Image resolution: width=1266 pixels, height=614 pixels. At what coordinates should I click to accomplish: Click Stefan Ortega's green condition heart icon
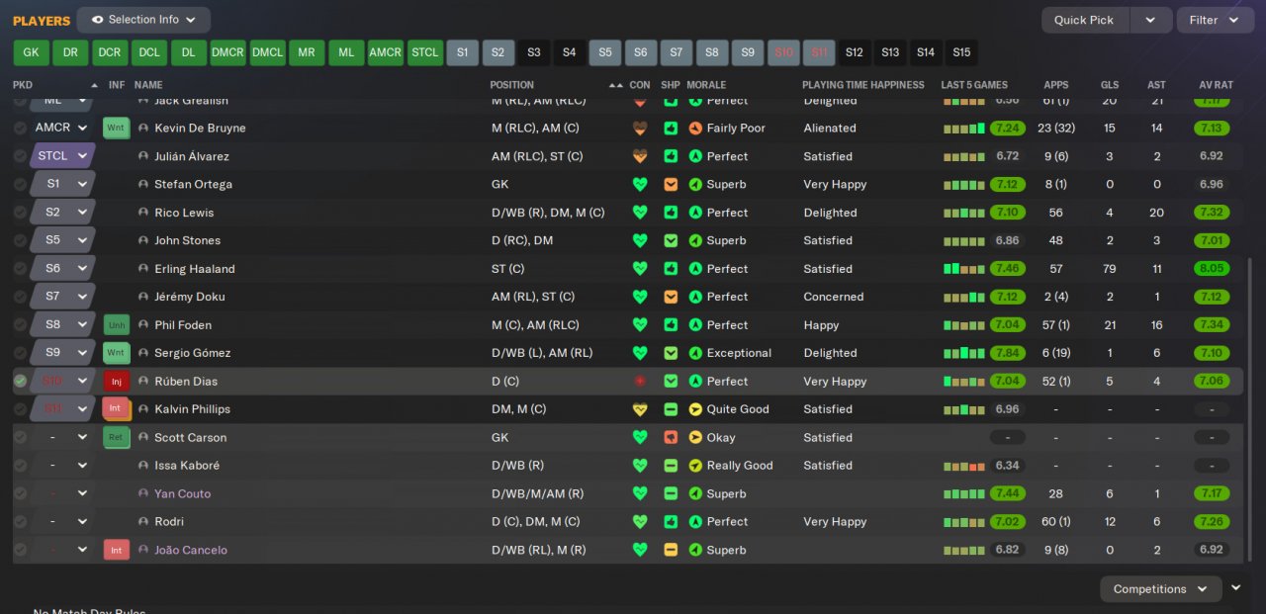(x=640, y=184)
